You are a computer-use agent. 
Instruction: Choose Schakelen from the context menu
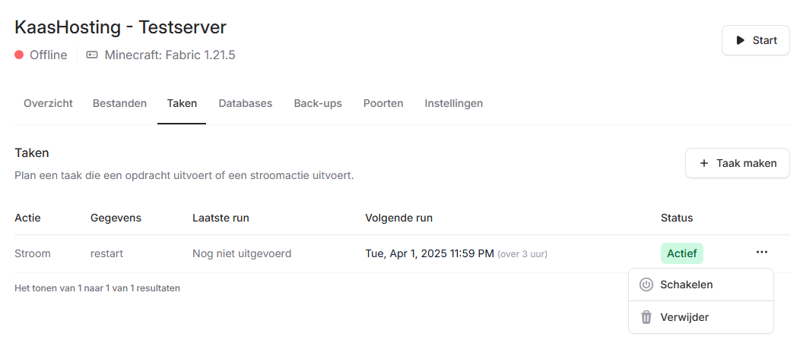(x=686, y=284)
